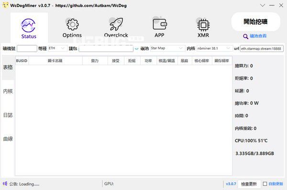Click the announcement speaker icon
The height and width of the screenshot is (190, 287).
coord(5,184)
